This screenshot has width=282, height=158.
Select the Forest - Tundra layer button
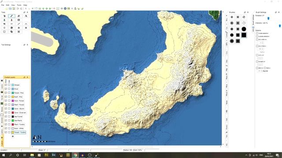coord(19,133)
